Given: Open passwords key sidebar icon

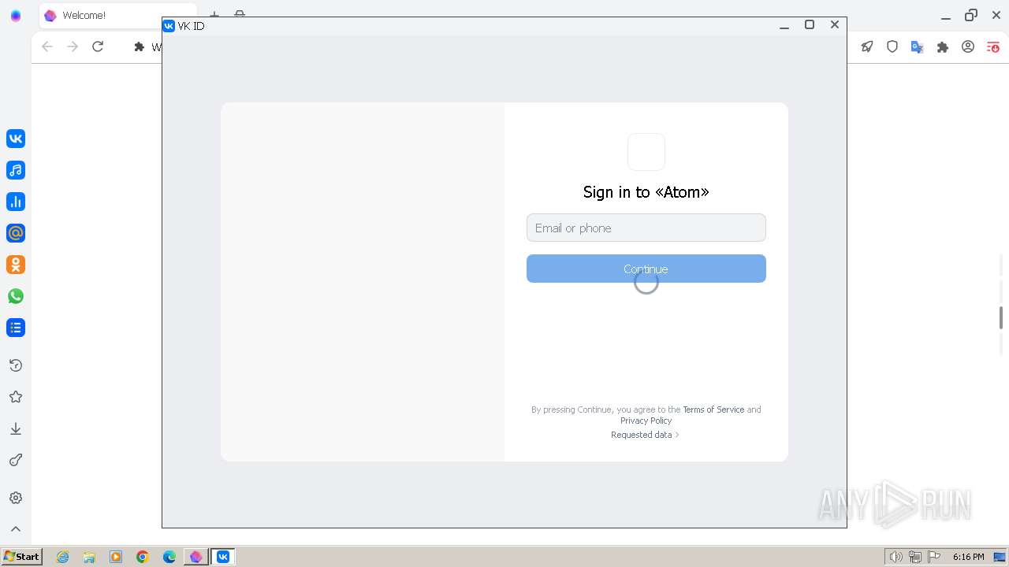Looking at the screenshot, I should click(x=16, y=460).
